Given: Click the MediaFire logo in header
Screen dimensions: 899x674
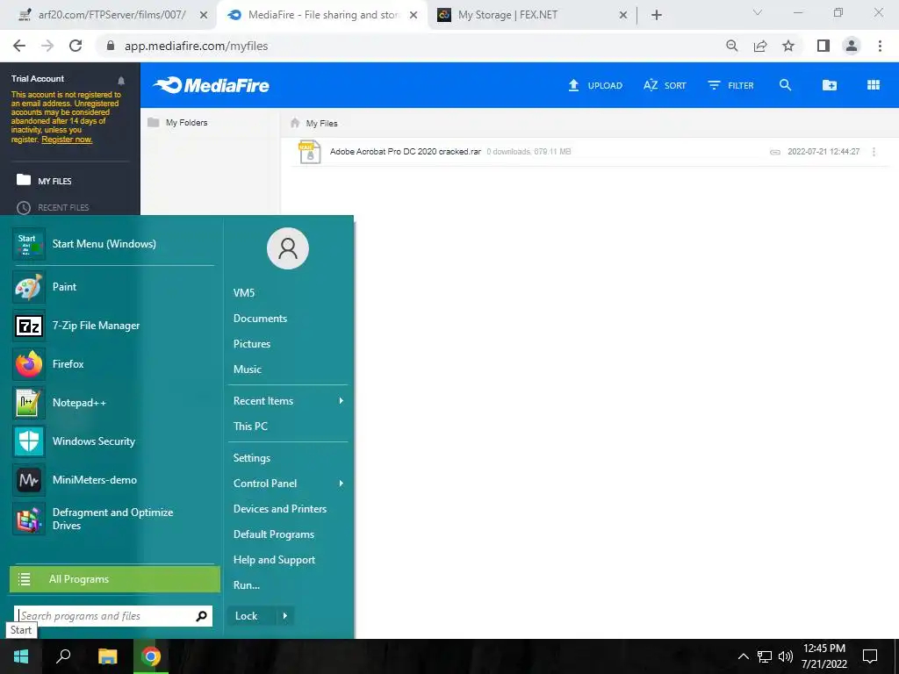Looking at the screenshot, I should [x=211, y=85].
